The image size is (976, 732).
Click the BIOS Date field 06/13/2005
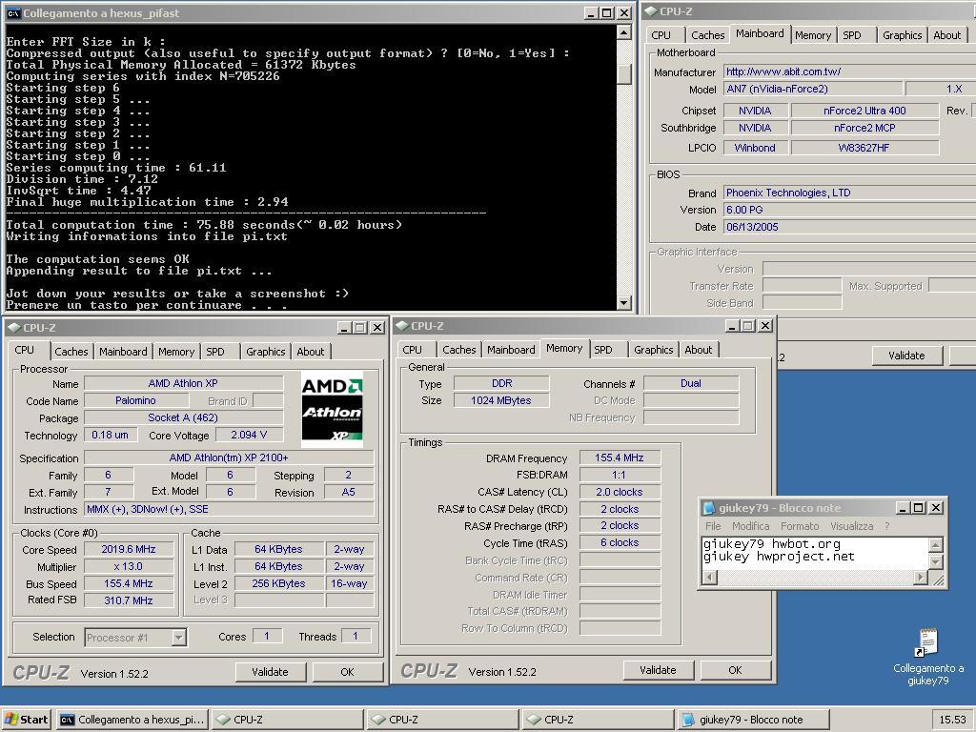tap(849, 227)
